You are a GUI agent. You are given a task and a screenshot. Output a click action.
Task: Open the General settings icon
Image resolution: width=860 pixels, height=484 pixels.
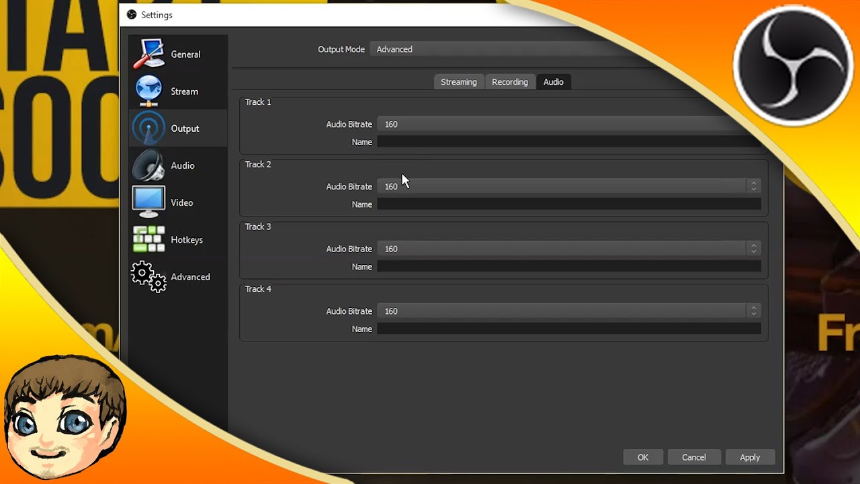click(148, 54)
